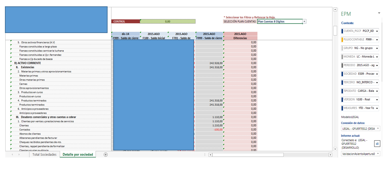Viewport: 392px width, 174px height.
Task: Click the next sheet navigation arrow
Action: 19,155
